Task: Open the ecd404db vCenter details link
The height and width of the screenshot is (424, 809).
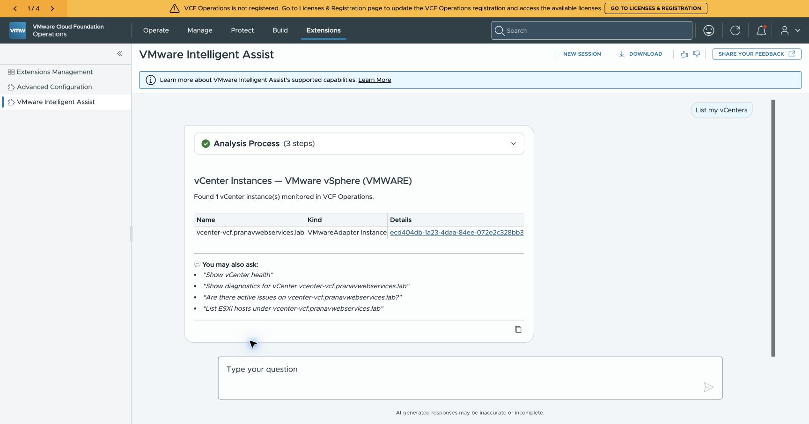Action: [456, 233]
